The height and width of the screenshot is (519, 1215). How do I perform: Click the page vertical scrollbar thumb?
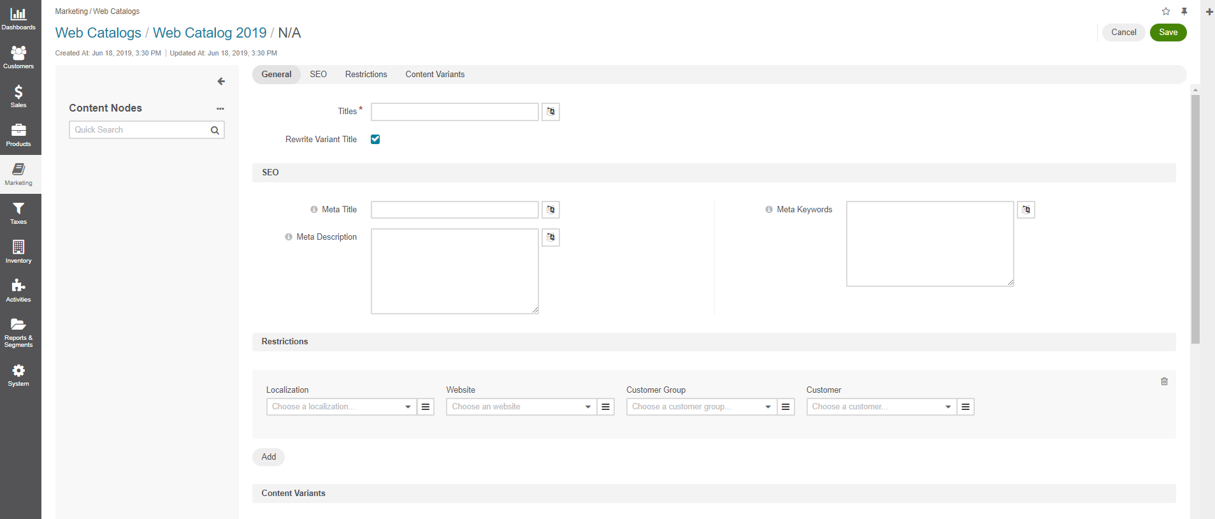point(1196,219)
